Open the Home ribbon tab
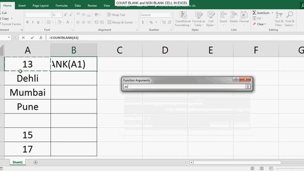 [8, 6]
